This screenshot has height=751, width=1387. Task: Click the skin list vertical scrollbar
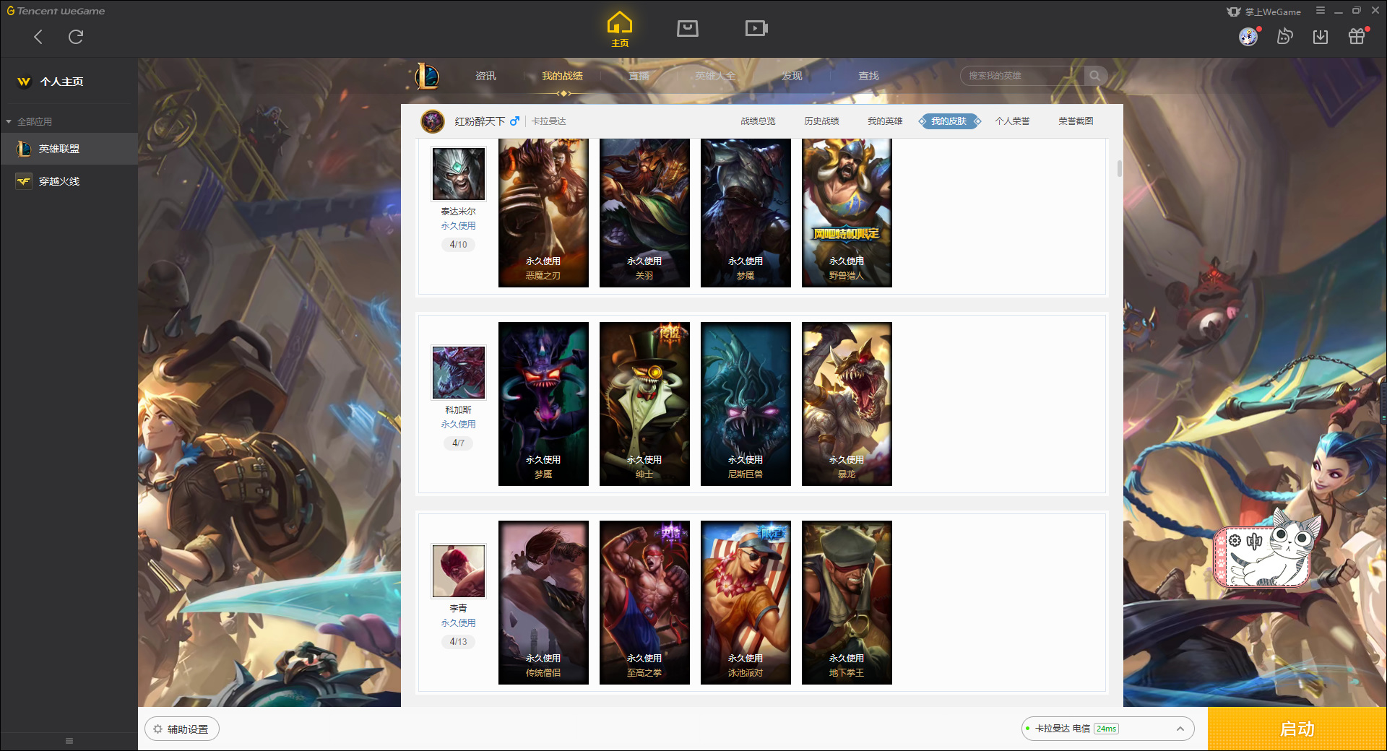tap(1120, 168)
